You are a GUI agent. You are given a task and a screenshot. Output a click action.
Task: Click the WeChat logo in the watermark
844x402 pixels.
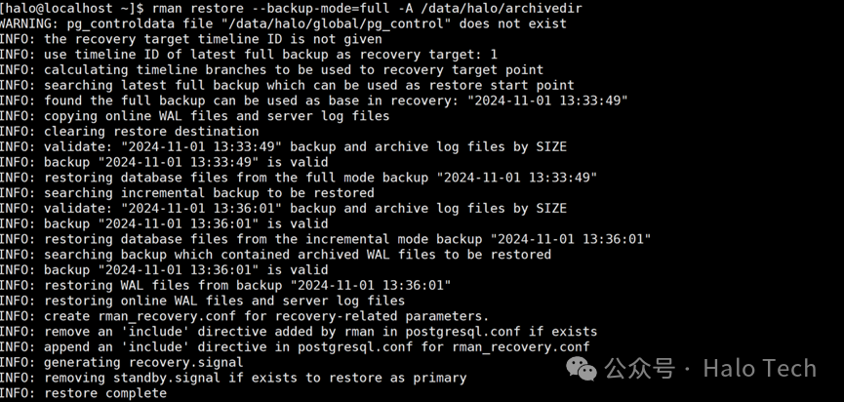[584, 368]
